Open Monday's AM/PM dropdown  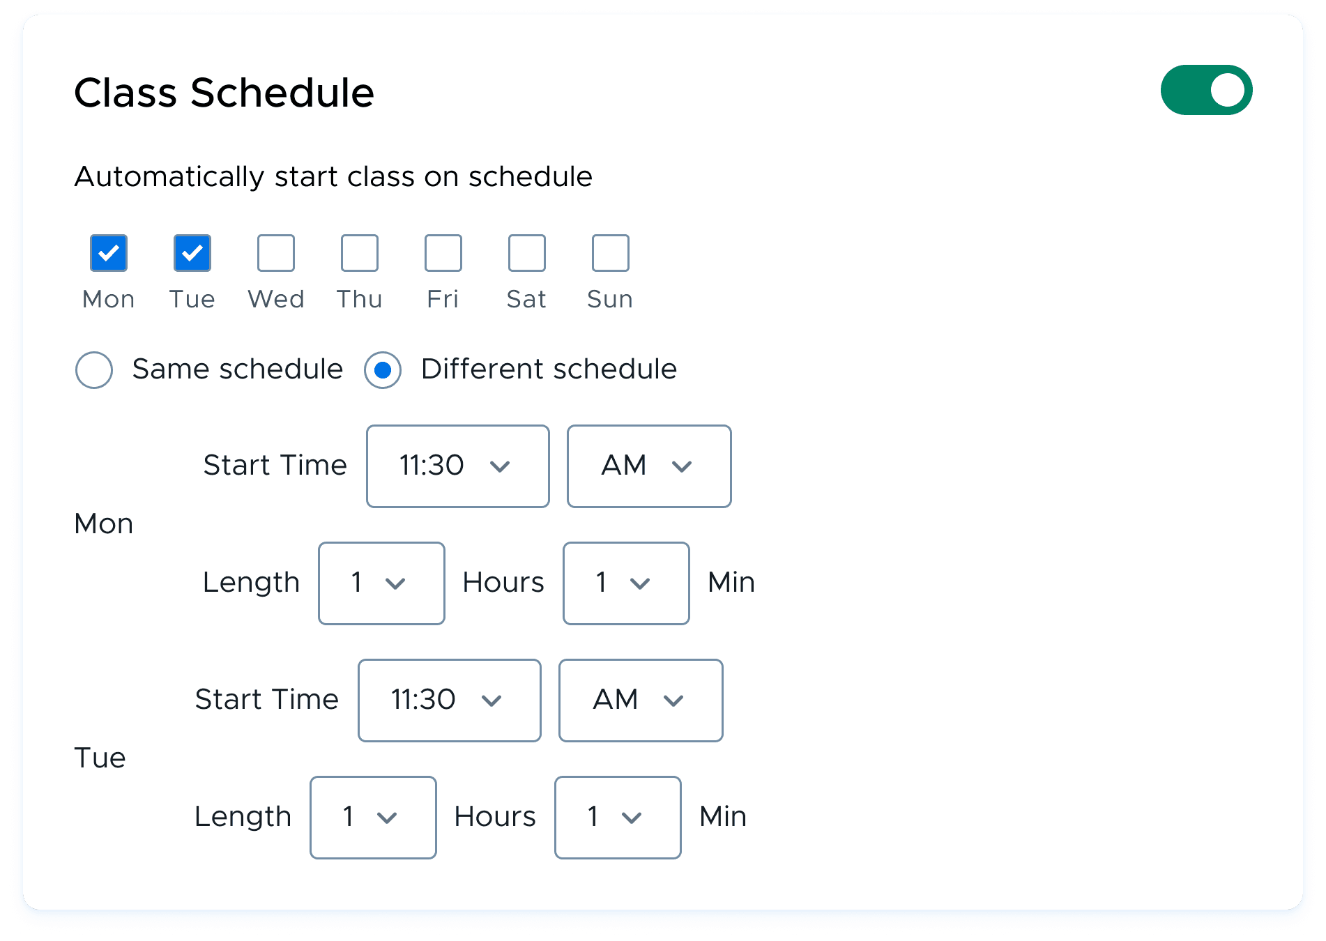(x=649, y=466)
